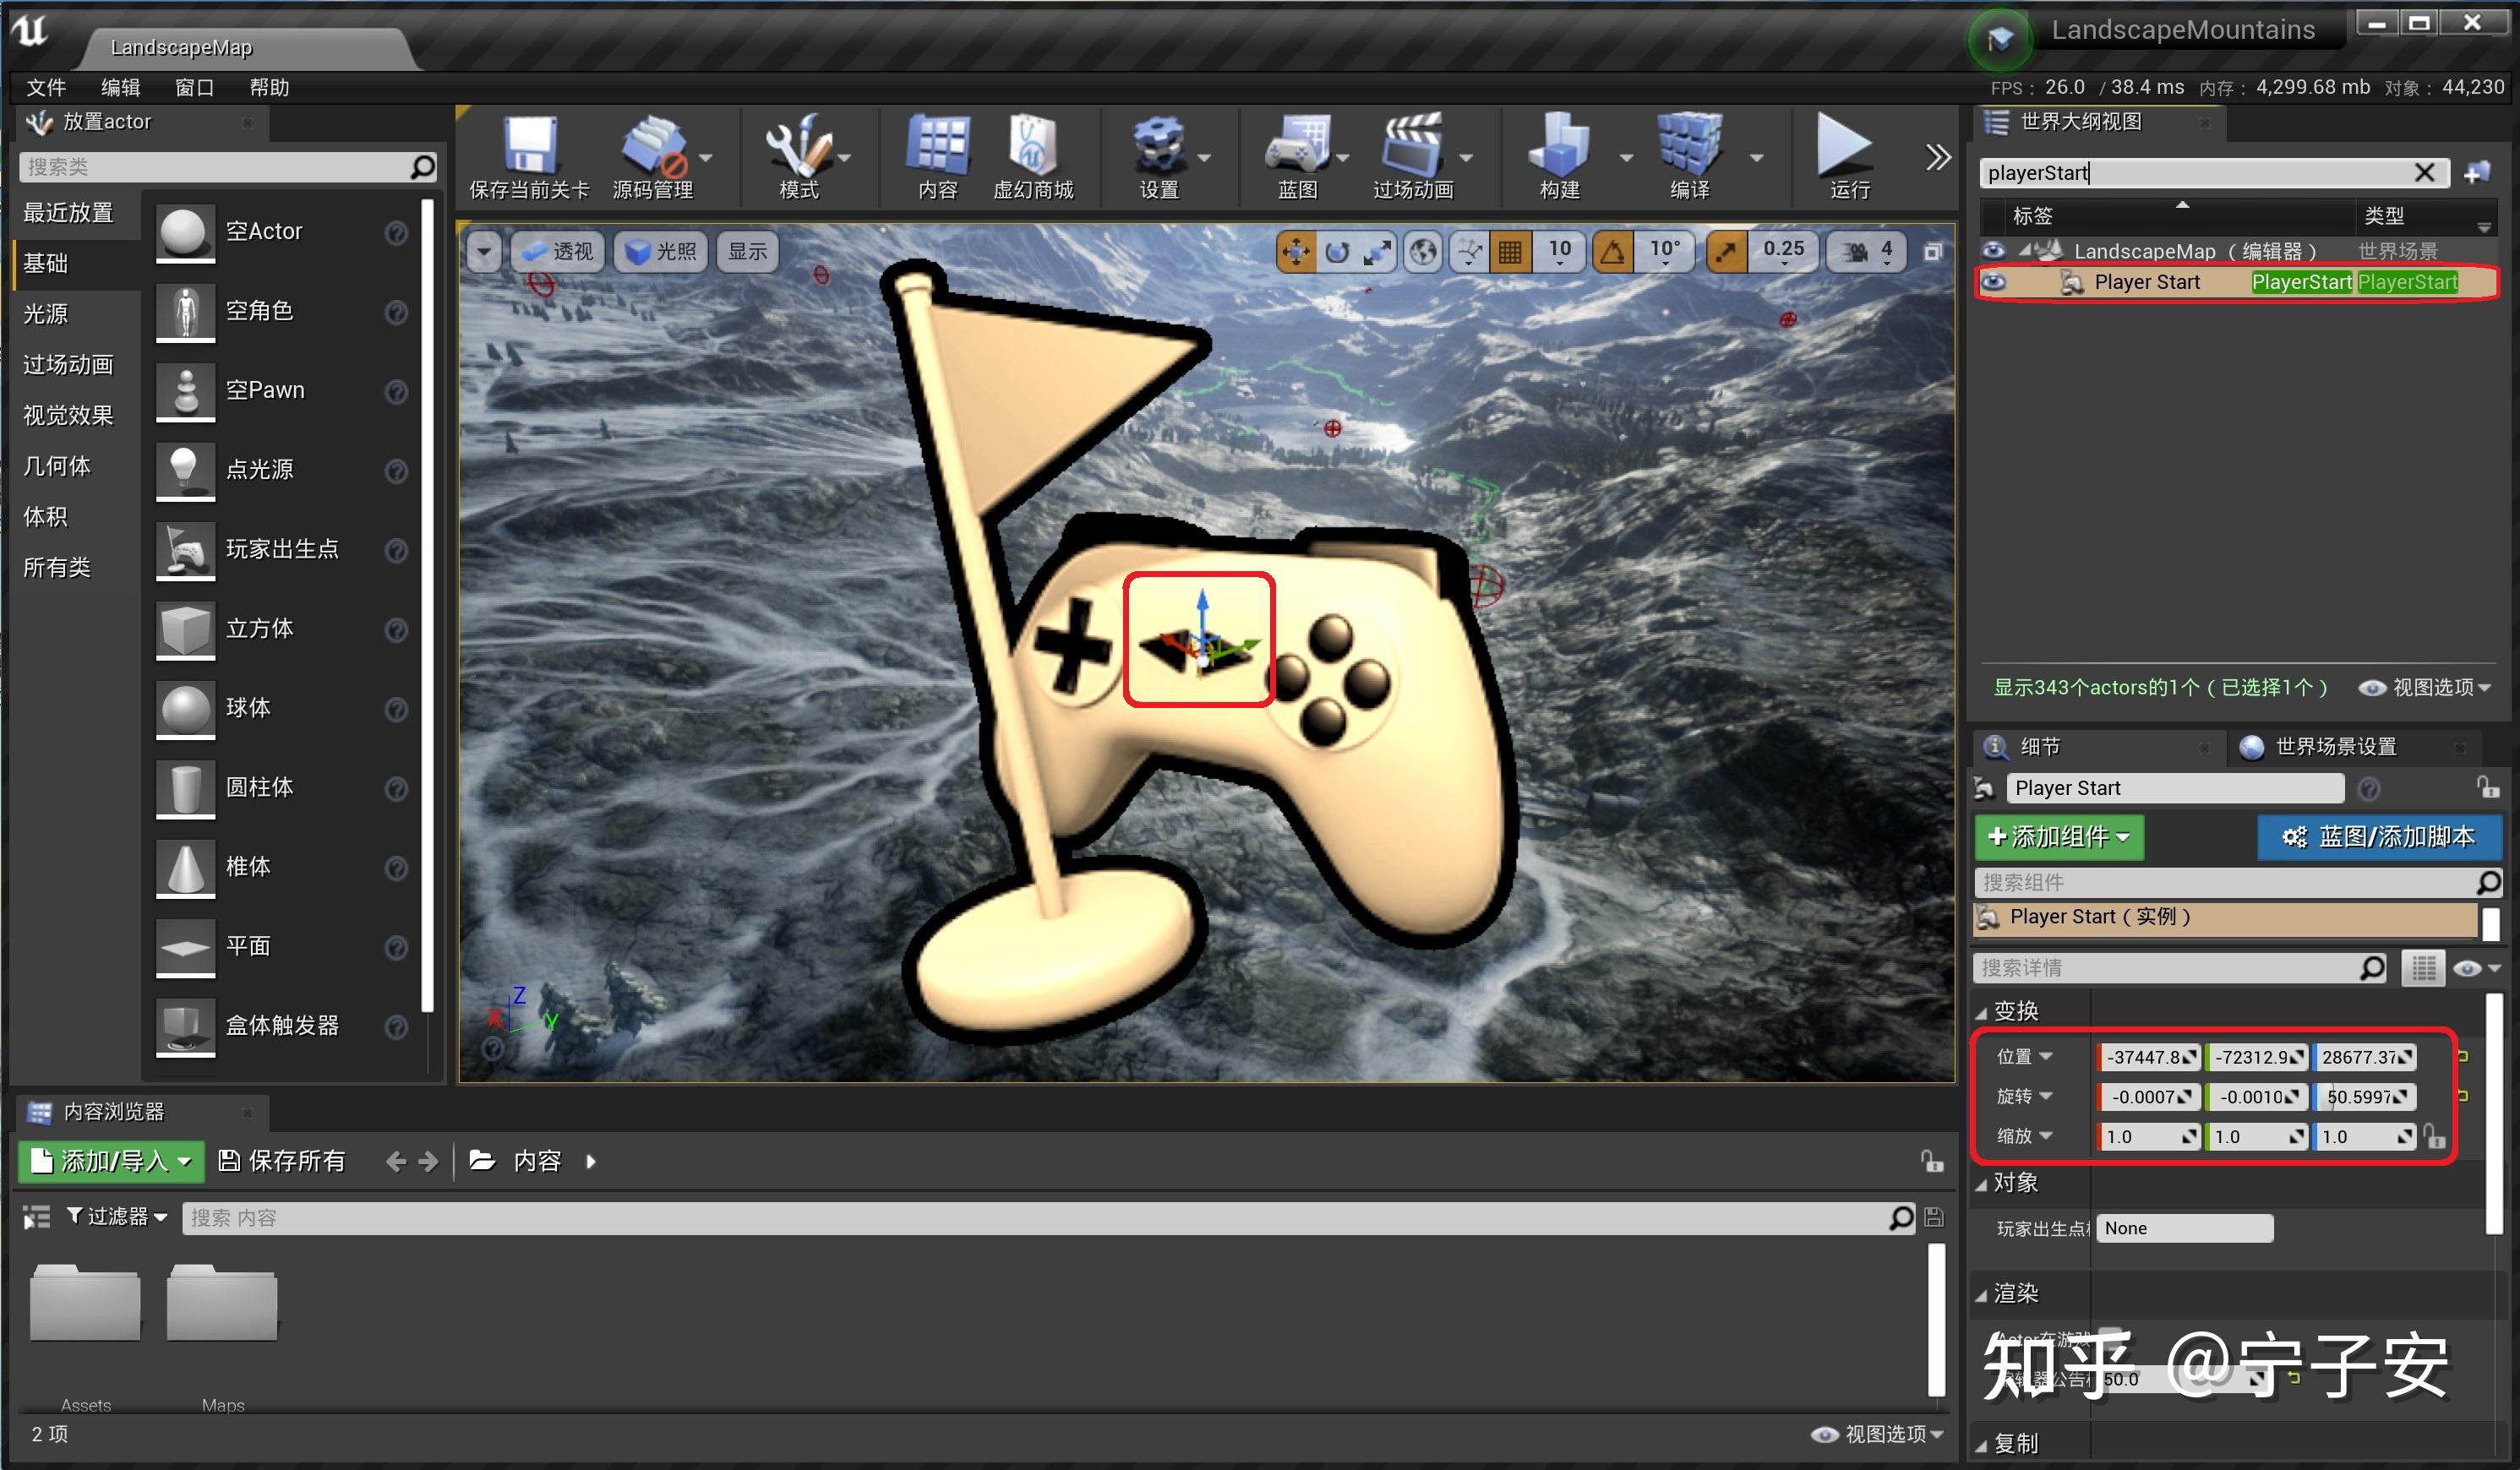Image resolution: width=2520 pixels, height=1470 pixels.
Task: Click help icon next to 空Actor
Action: [397, 233]
